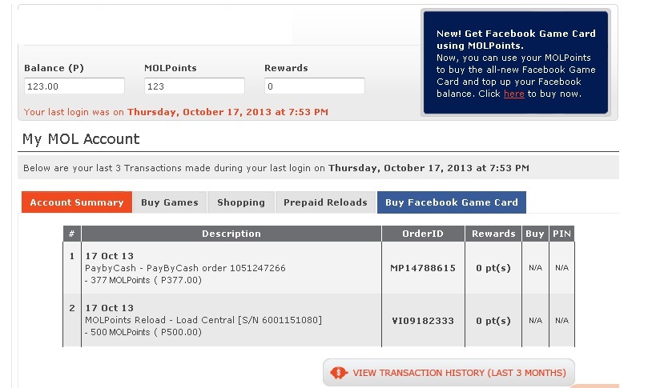The image size is (656, 388).
Task: Click the MOLPoints value field
Action: tap(194, 86)
